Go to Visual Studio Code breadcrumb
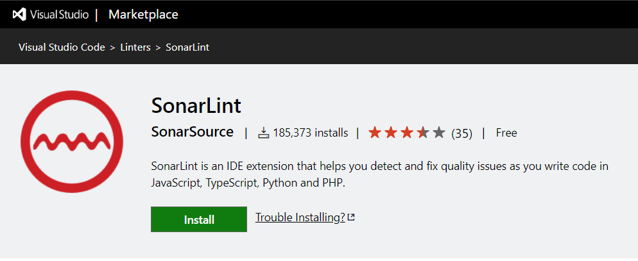The width and height of the screenshot is (638, 261). coord(62,47)
